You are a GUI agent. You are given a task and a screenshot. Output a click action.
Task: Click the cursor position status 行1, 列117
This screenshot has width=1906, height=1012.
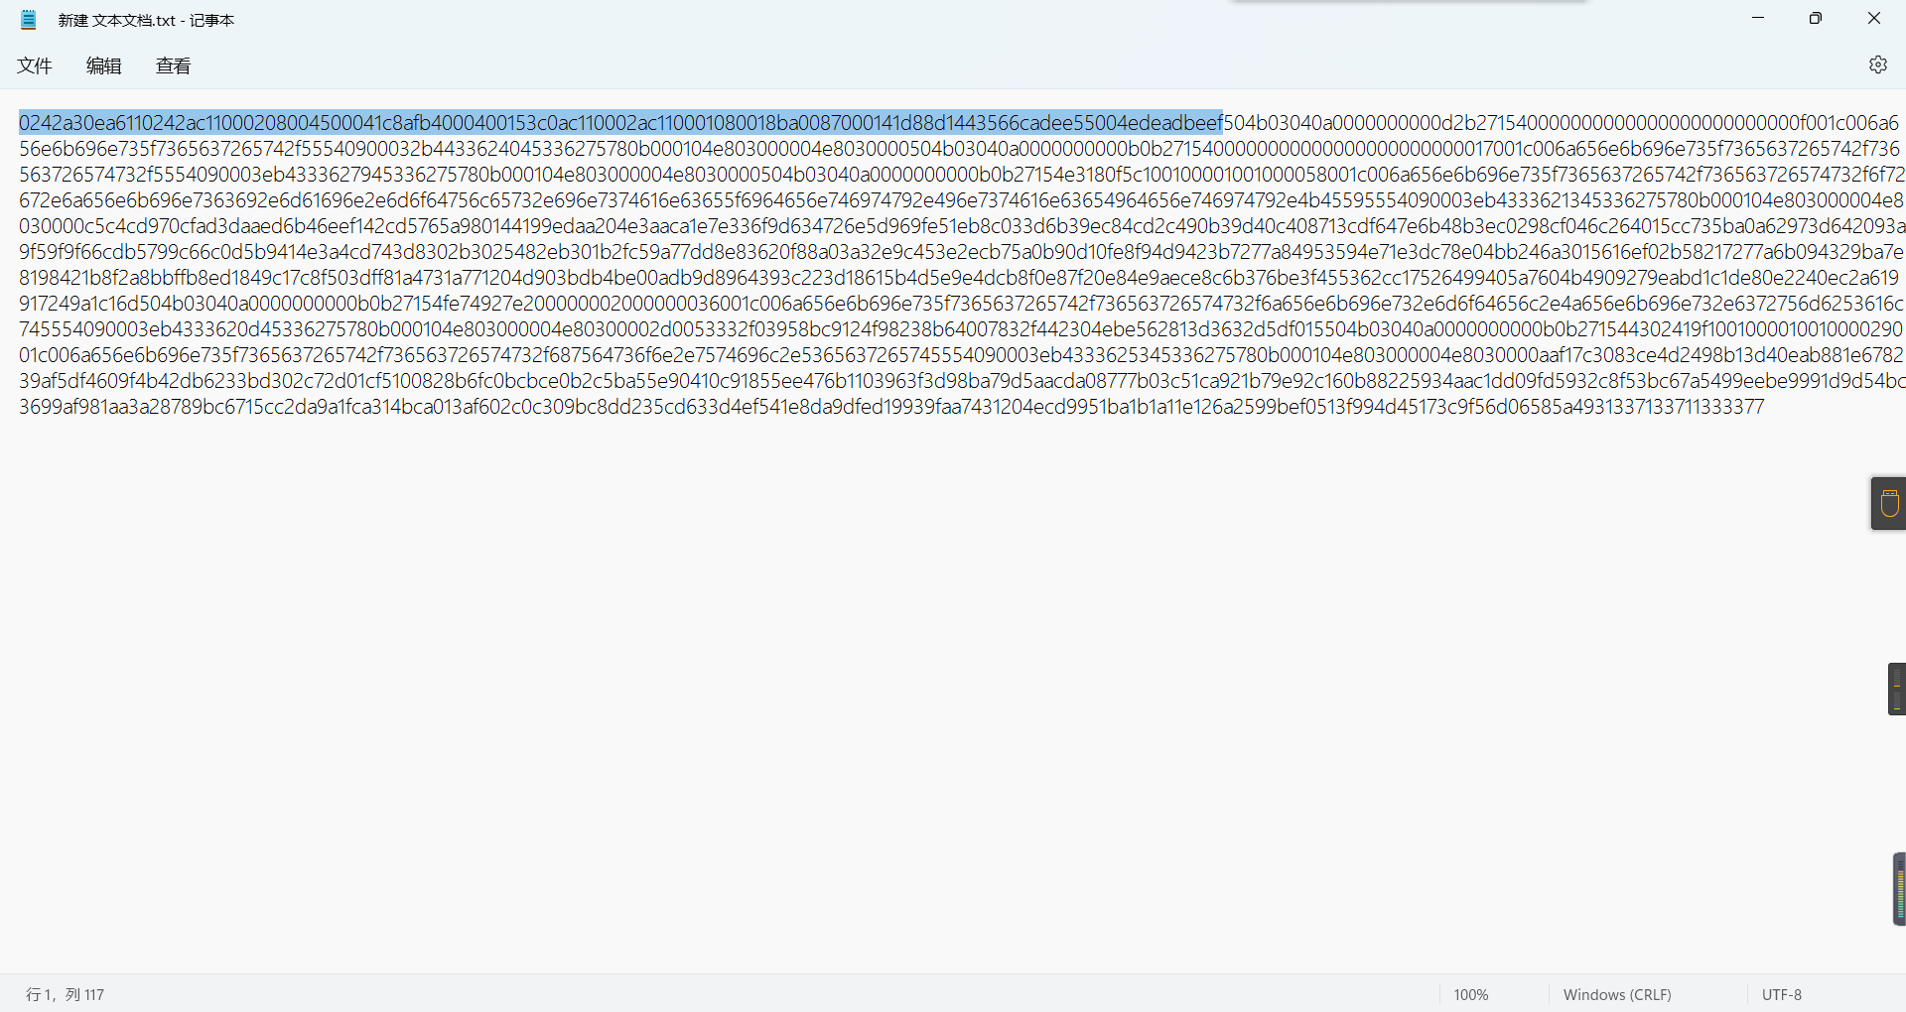66,994
